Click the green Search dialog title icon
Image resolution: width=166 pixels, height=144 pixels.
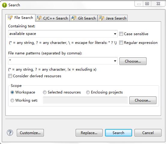5,5
